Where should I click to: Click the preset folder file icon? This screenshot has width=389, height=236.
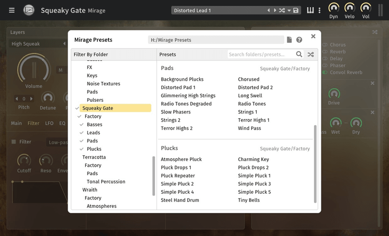tap(289, 40)
